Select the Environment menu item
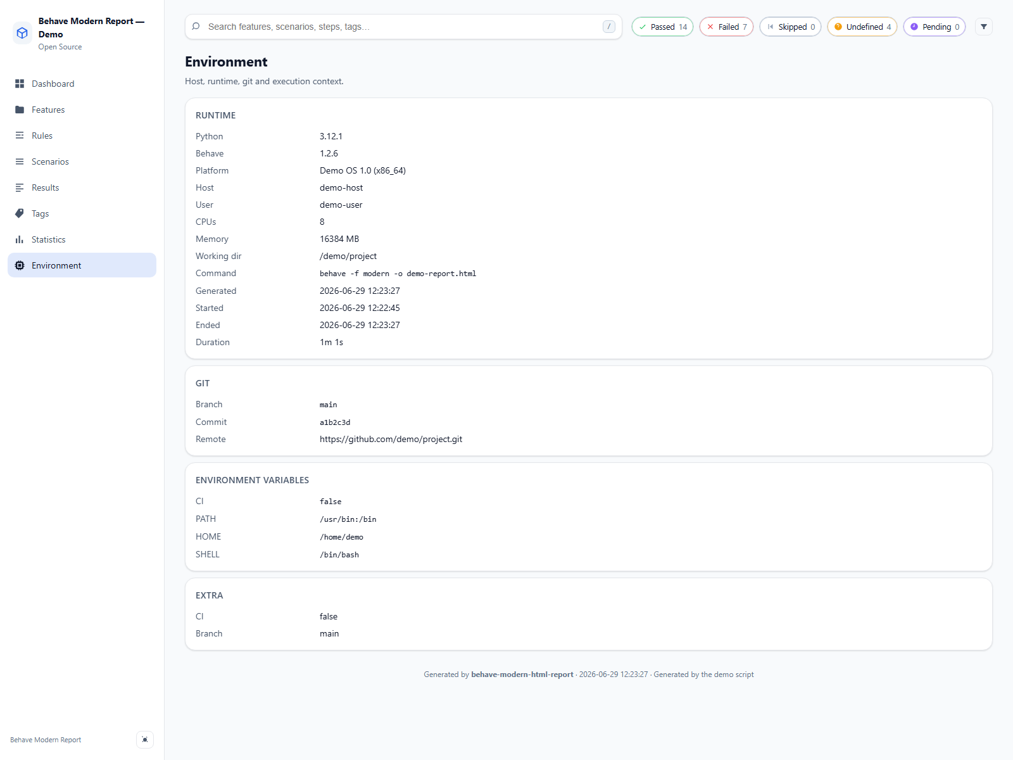Image resolution: width=1013 pixels, height=760 pixels. pyautogui.click(x=82, y=265)
